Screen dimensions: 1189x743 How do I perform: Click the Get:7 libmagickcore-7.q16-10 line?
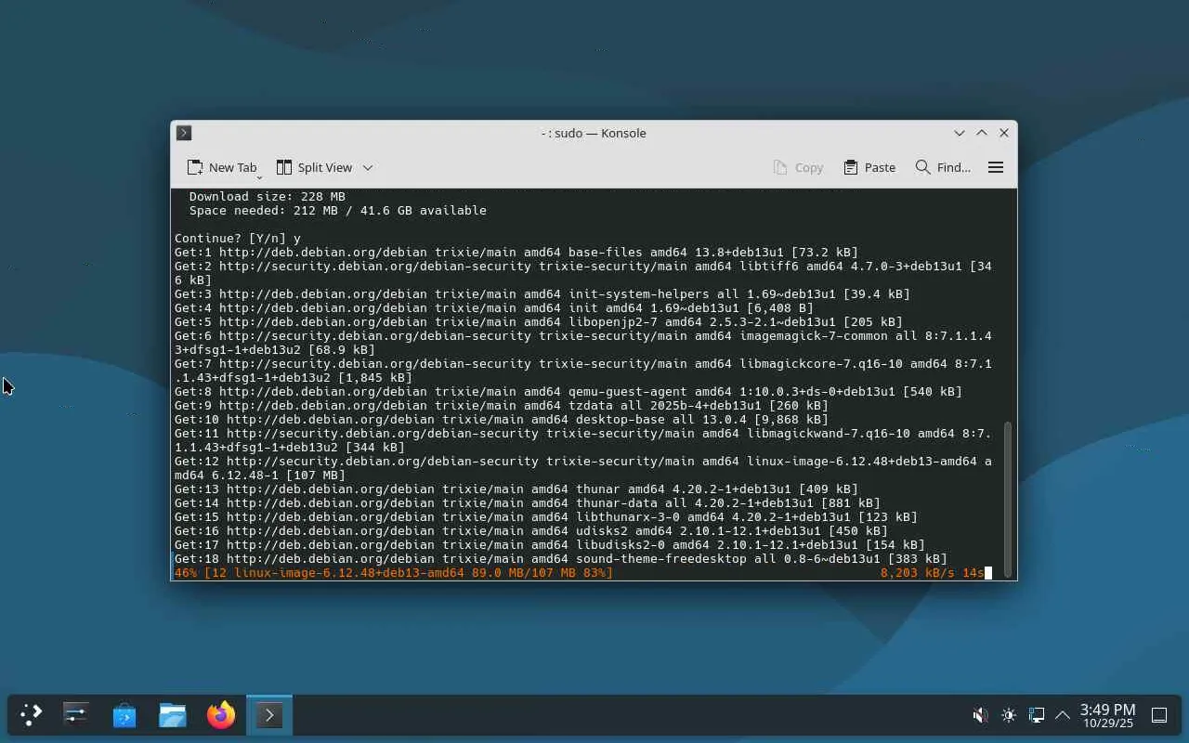pos(583,371)
